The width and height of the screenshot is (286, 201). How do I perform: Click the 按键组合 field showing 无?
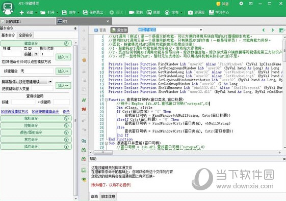[x=37, y=71]
